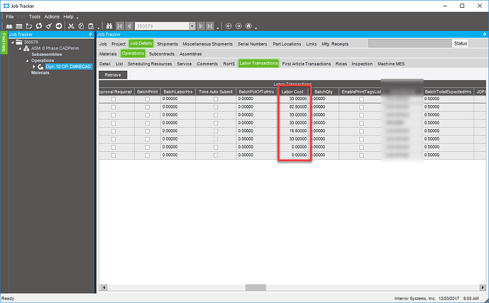This screenshot has width=489, height=303.
Task: Select the Materials node in the tree
Action: click(x=40, y=72)
